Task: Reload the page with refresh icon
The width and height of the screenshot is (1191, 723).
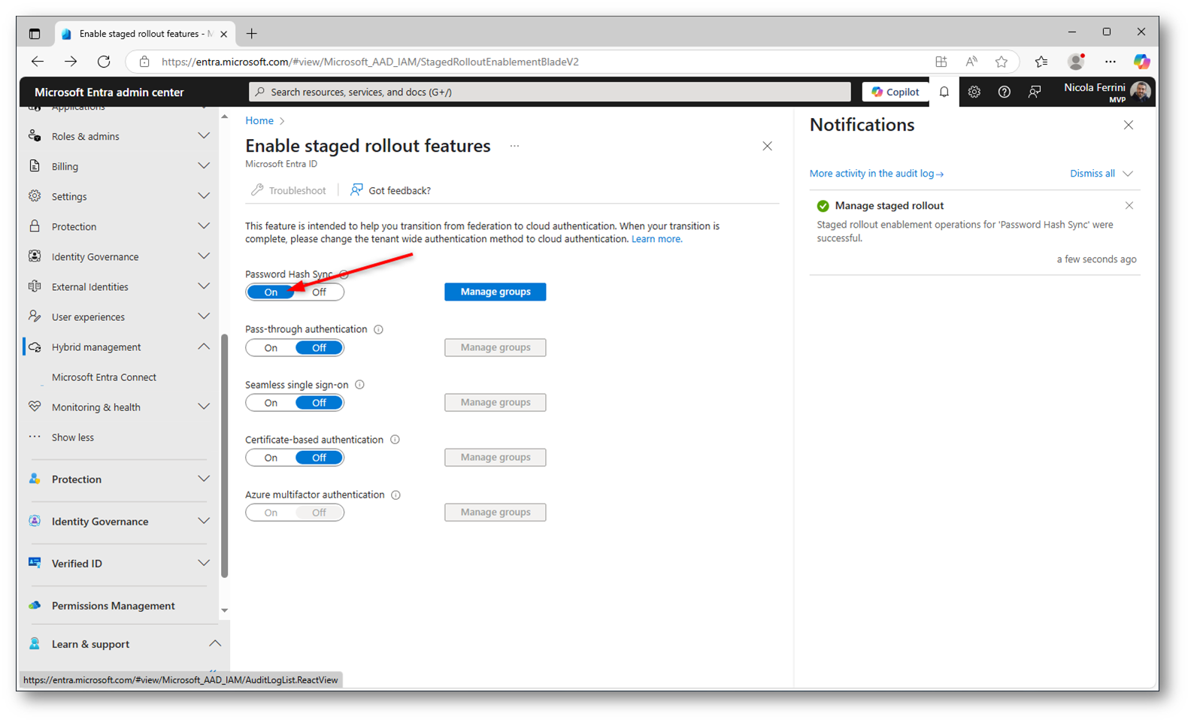Action: (104, 62)
